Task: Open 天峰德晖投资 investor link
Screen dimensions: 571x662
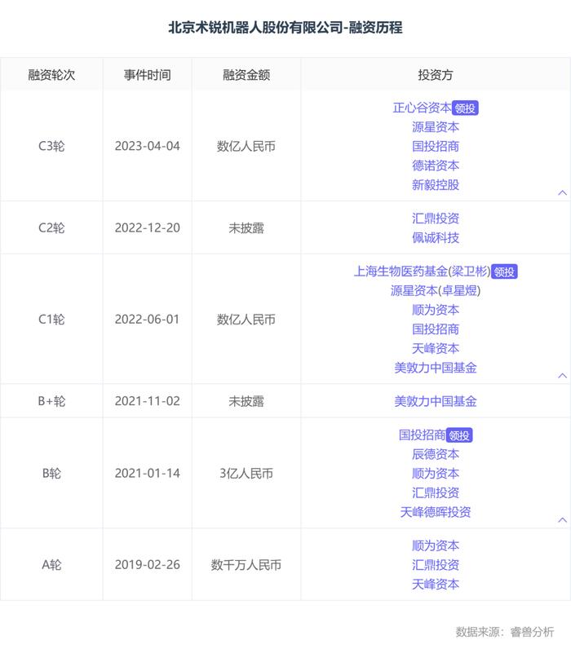Action: tap(436, 512)
